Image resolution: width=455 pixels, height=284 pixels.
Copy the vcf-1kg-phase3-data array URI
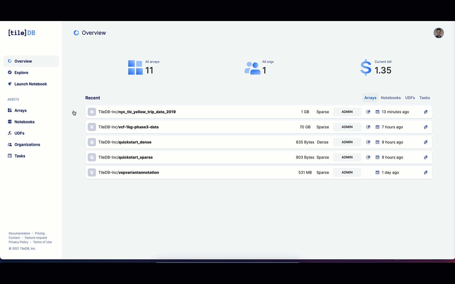(x=426, y=127)
